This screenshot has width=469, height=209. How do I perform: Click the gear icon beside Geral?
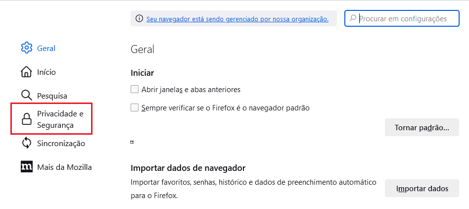click(x=27, y=48)
